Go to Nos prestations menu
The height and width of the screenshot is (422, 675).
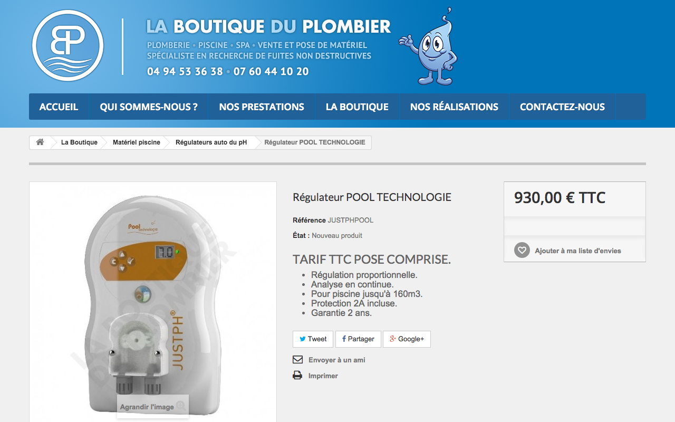click(262, 107)
